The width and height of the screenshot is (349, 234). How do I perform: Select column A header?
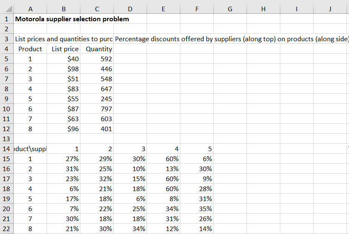30,9
